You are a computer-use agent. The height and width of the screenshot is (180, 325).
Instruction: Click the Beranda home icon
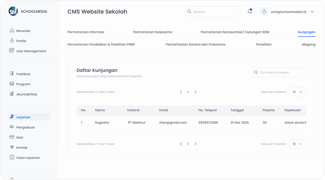(x=12, y=31)
